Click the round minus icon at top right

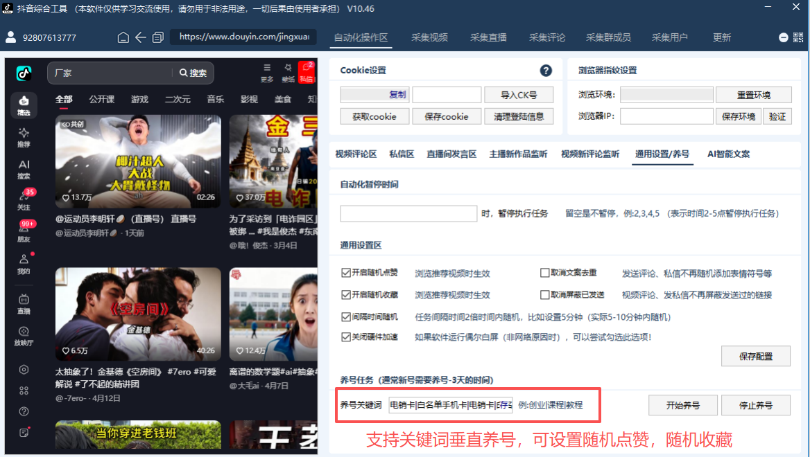coord(783,37)
